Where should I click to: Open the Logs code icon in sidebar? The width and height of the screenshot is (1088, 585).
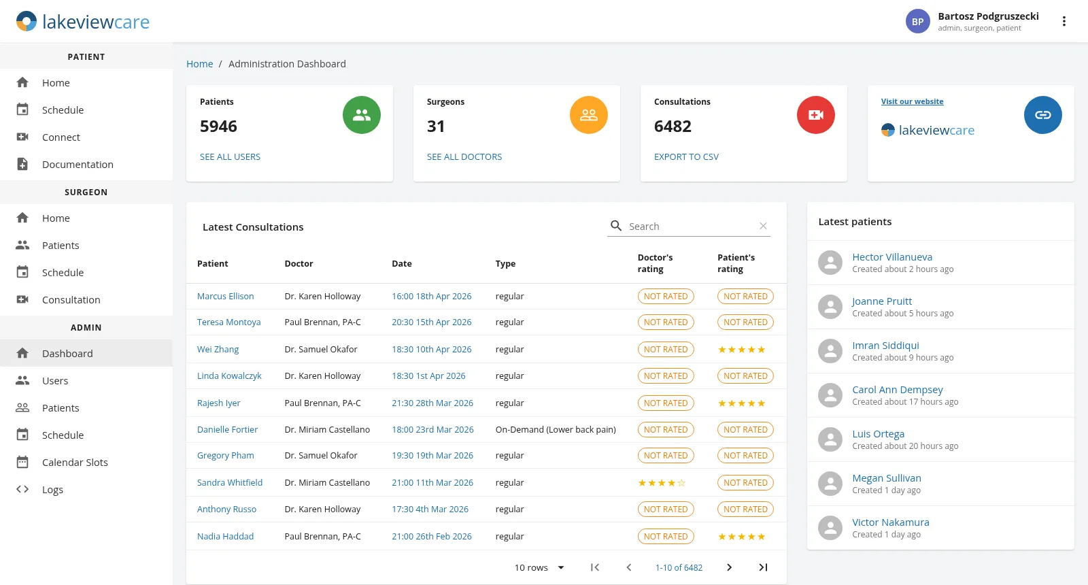click(x=22, y=489)
